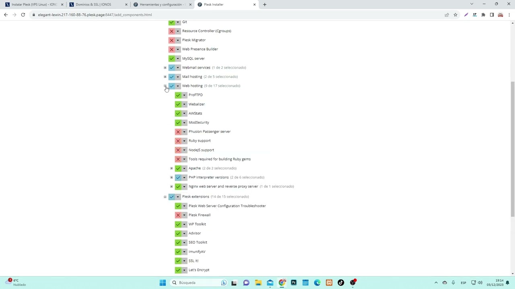
Task: Click the Tools required for building Ruby gems label
Action: [220, 159]
